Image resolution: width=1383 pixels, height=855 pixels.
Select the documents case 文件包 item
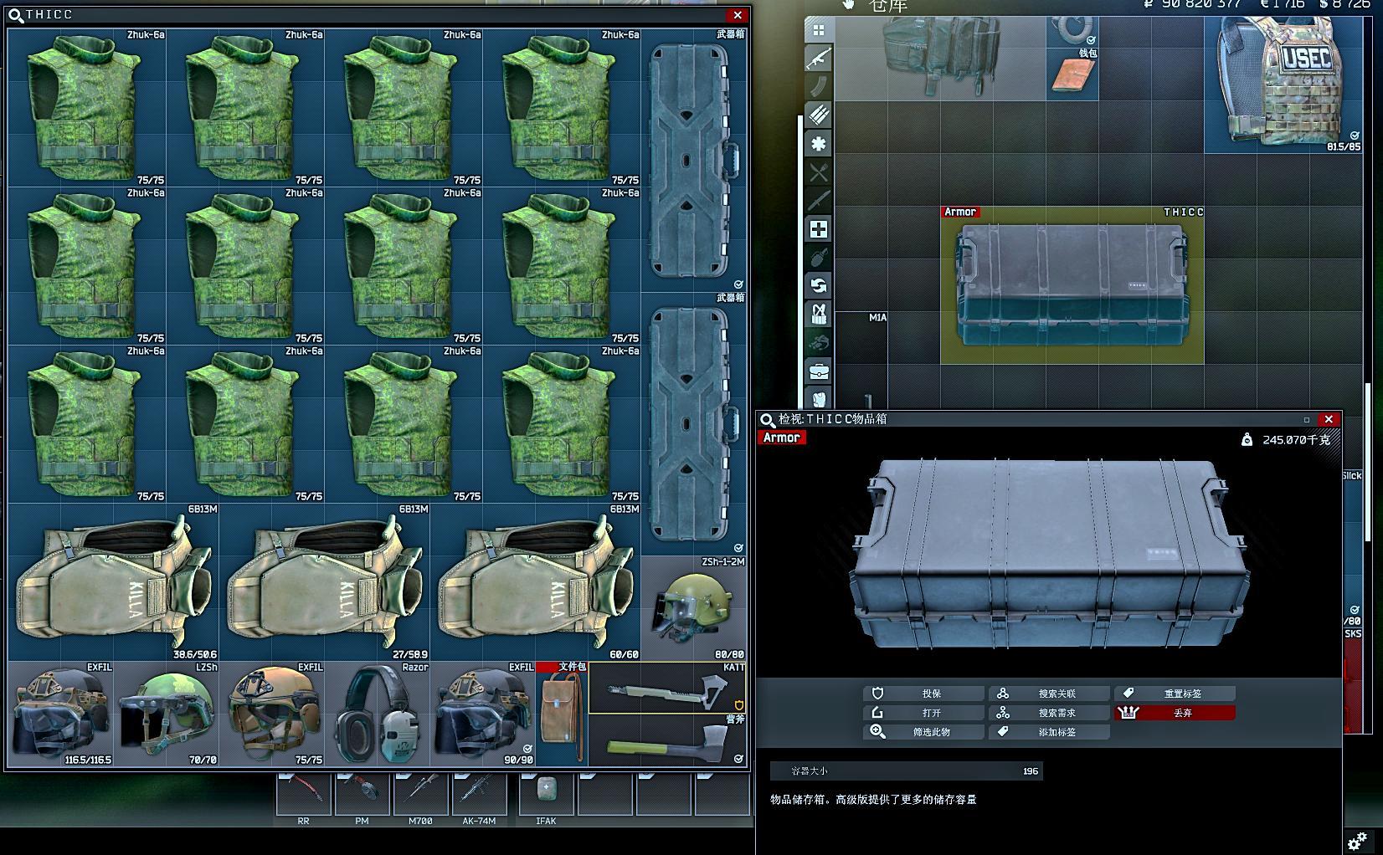[x=562, y=714]
